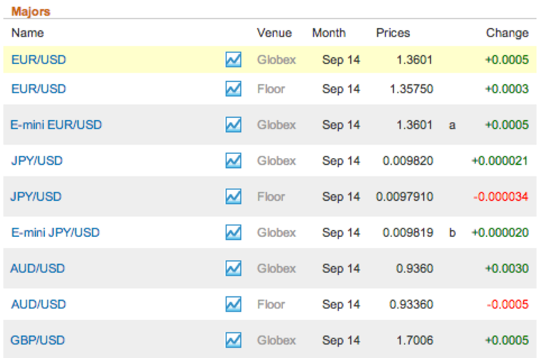This screenshot has width=541, height=358.
Task: Open chart icon for EUR/USD Floor row
Action: (233, 89)
